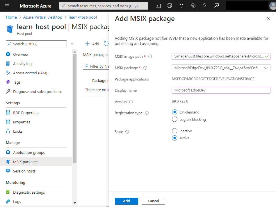This screenshot has height=207, width=276.
Task: Click the RDP Properties icon
Action: point(8,112)
